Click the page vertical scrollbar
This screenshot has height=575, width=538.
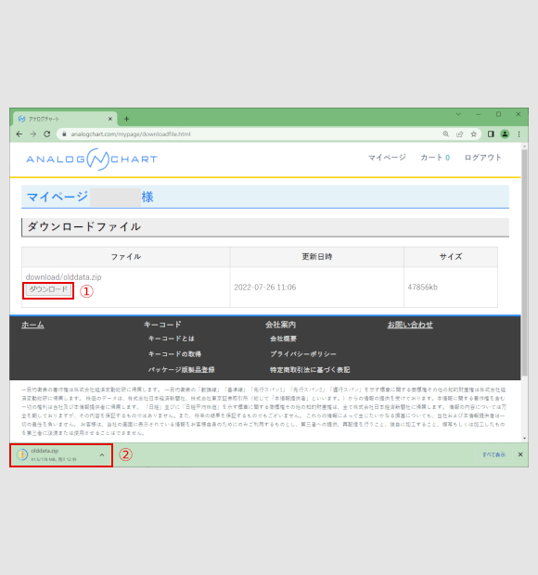click(524, 262)
